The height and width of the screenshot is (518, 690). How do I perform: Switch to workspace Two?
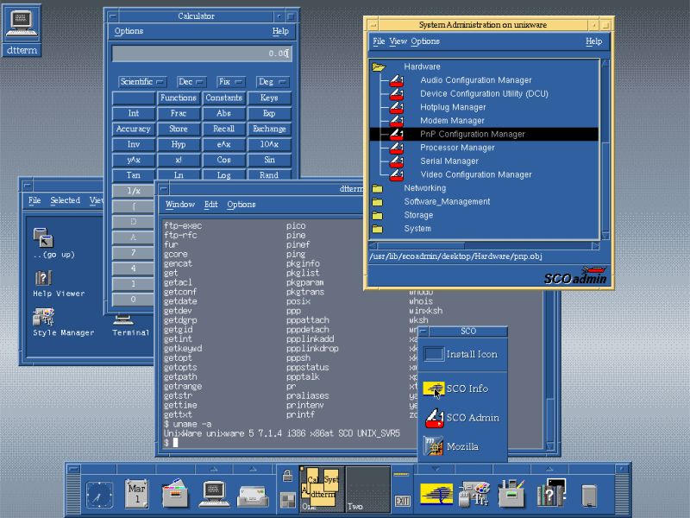click(367, 490)
